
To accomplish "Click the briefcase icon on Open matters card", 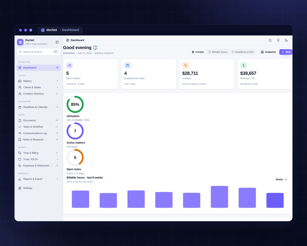I will 69,65.
